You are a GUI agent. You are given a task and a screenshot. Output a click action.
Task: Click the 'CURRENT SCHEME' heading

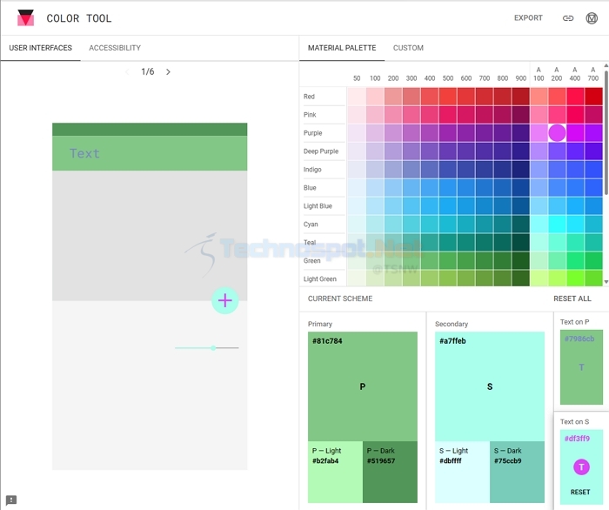coord(340,299)
